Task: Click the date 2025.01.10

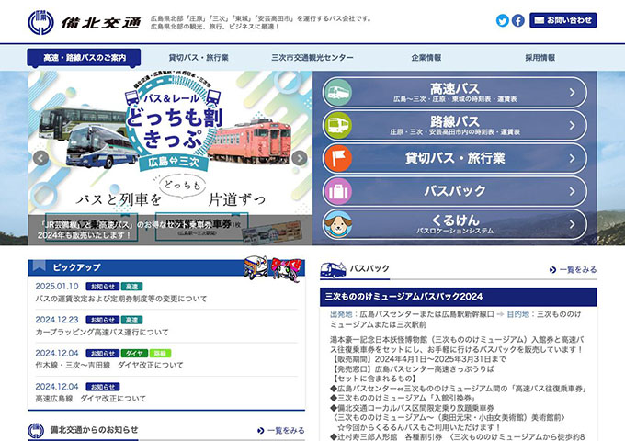Action: coord(57,287)
